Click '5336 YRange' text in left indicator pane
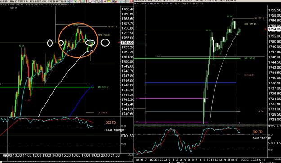281x163 pixels. tap(115, 130)
